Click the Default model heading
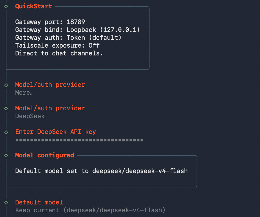The width and height of the screenshot is (260, 217). click(x=39, y=202)
